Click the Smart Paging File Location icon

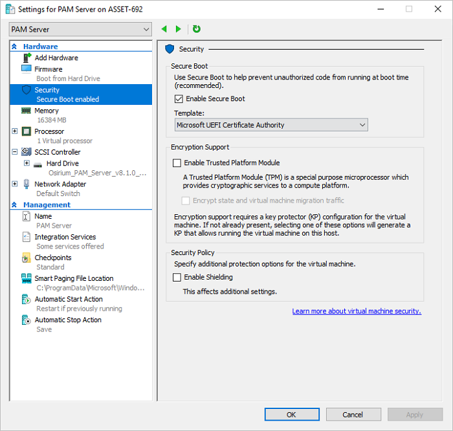point(27,278)
